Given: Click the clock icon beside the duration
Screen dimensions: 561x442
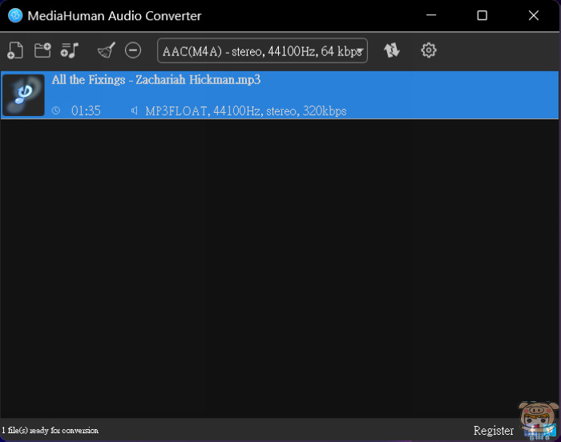Looking at the screenshot, I should pos(56,110).
